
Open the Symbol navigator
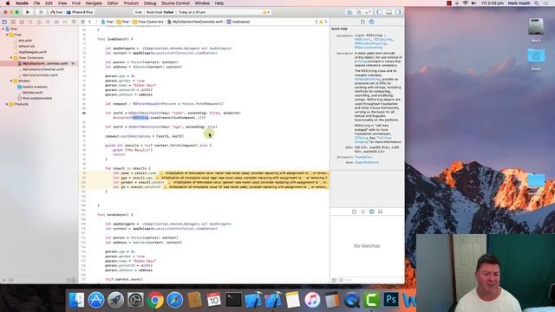tap(22, 22)
